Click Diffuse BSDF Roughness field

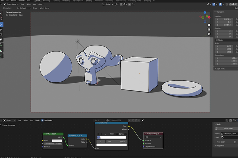[x=53, y=144]
